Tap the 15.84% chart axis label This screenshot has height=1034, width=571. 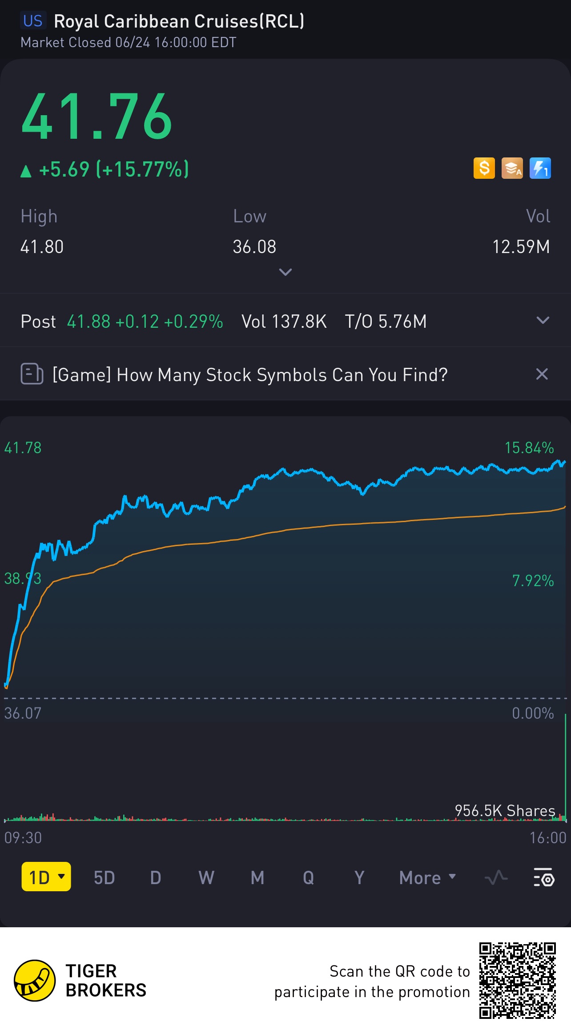click(x=529, y=448)
